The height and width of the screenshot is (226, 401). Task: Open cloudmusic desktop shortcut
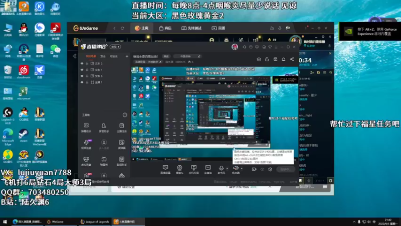coord(24,72)
